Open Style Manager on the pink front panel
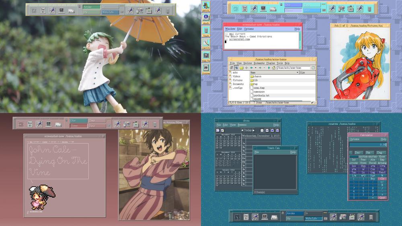This screenshot has width=402, height=226. click(127, 124)
